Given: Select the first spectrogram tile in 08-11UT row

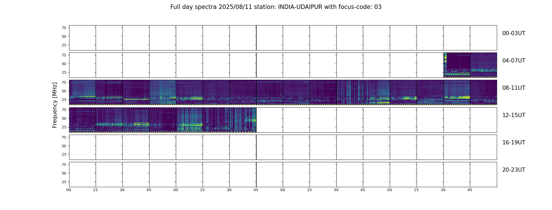Looking at the screenshot, I should [x=83, y=92].
